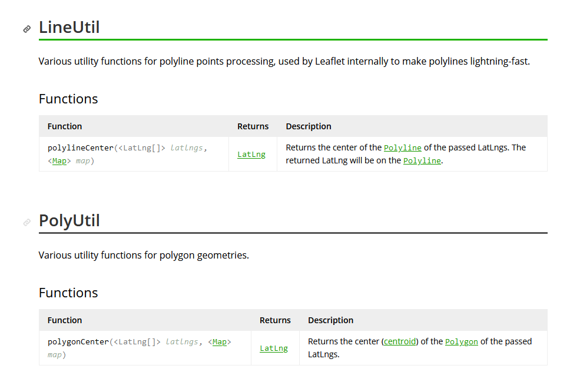This screenshot has width=570, height=379.
Task: Follow the Polygon link in the description
Action: 461,342
